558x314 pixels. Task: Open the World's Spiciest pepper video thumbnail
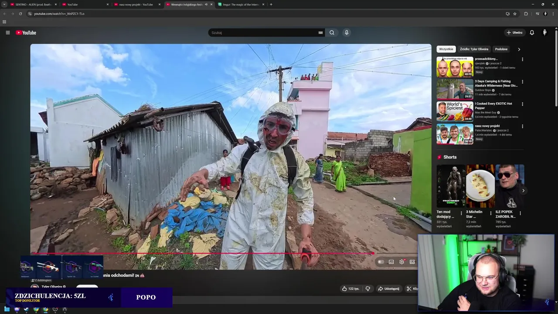455,111
